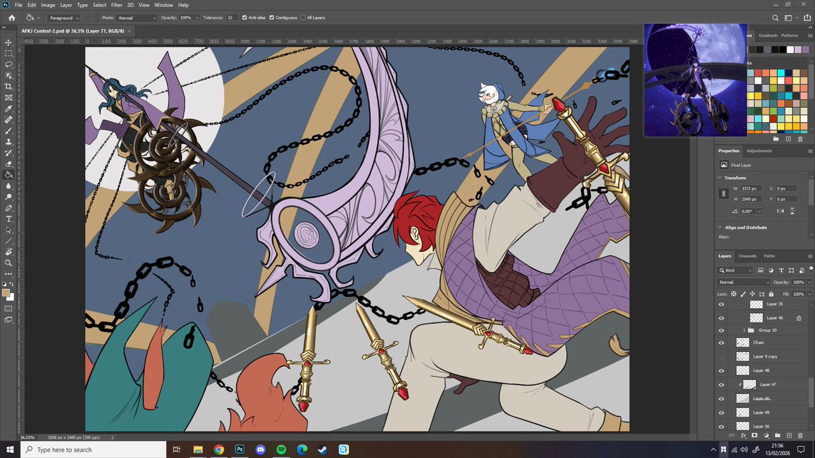Switch to the Channels tab

(747, 256)
